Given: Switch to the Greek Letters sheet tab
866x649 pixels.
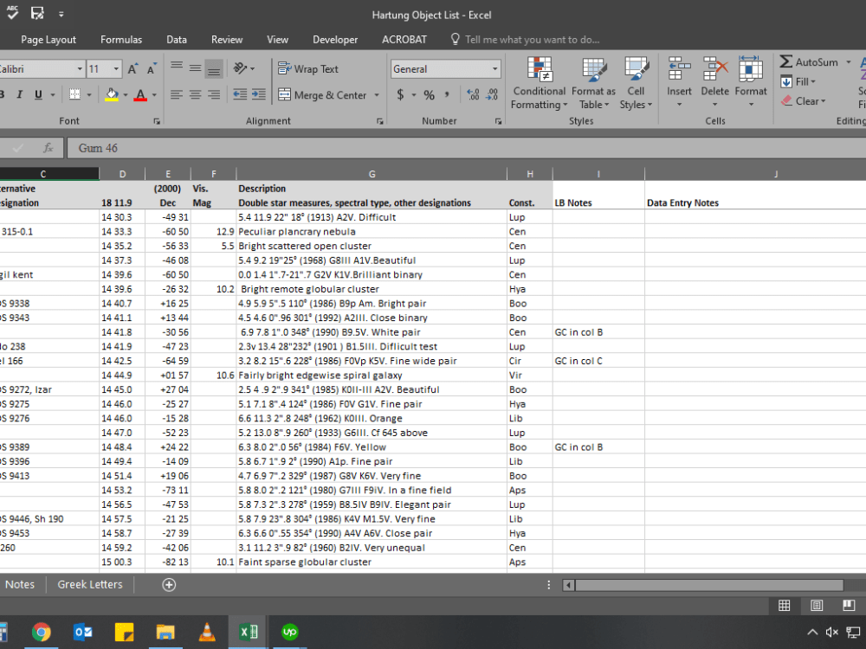Looking at the screenshot, I should (90, 584).
